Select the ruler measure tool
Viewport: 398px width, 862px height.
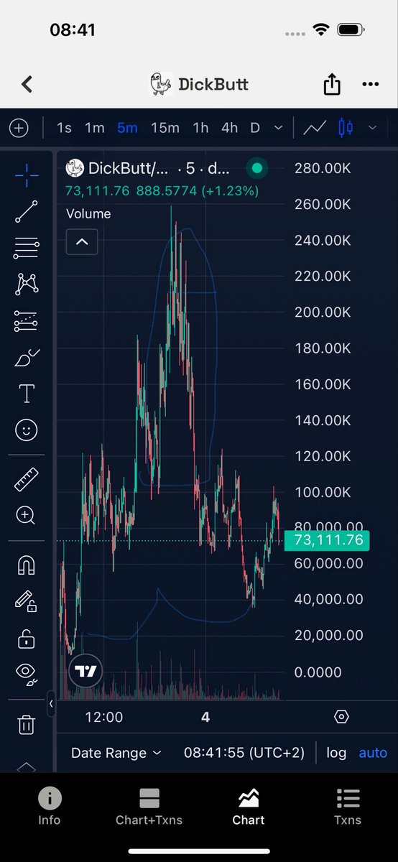[27, 479]
